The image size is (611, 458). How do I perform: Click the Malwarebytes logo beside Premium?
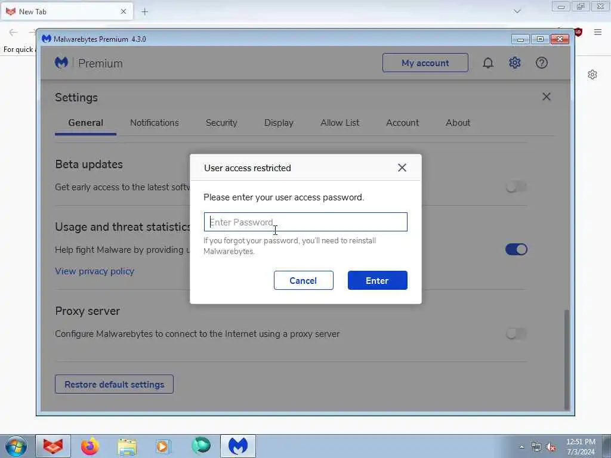(61, 63)
